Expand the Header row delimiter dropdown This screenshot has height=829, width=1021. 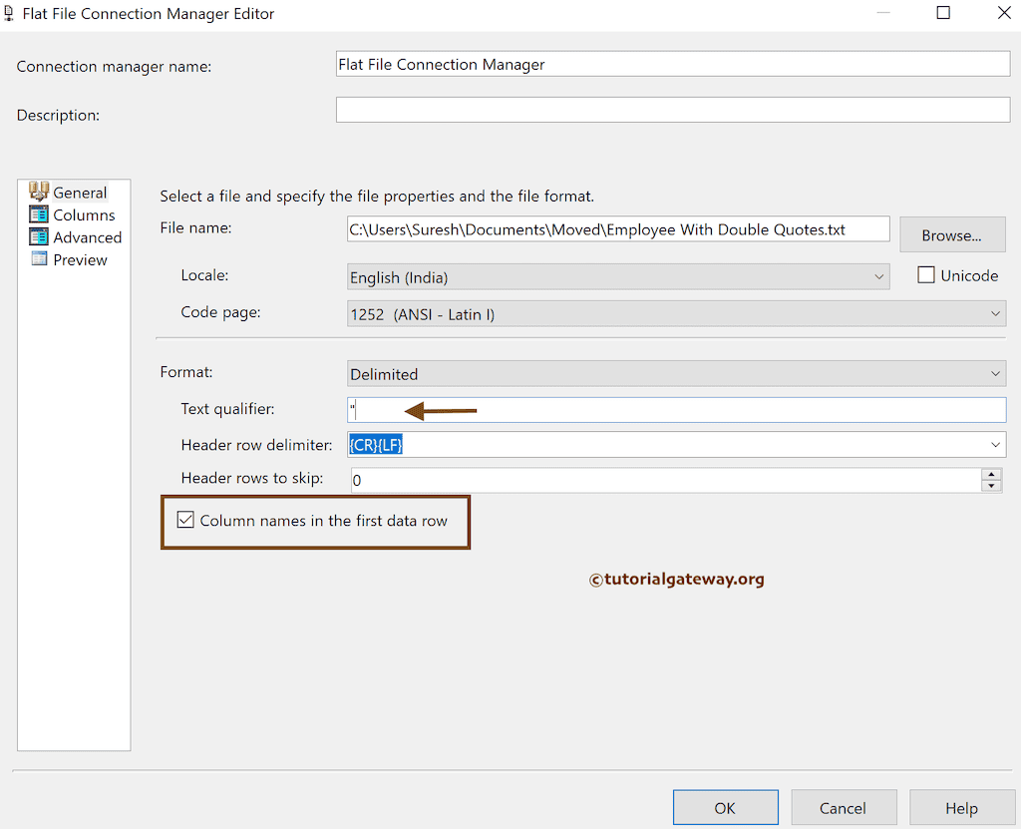pyautogui.click(x=994, y=444)
